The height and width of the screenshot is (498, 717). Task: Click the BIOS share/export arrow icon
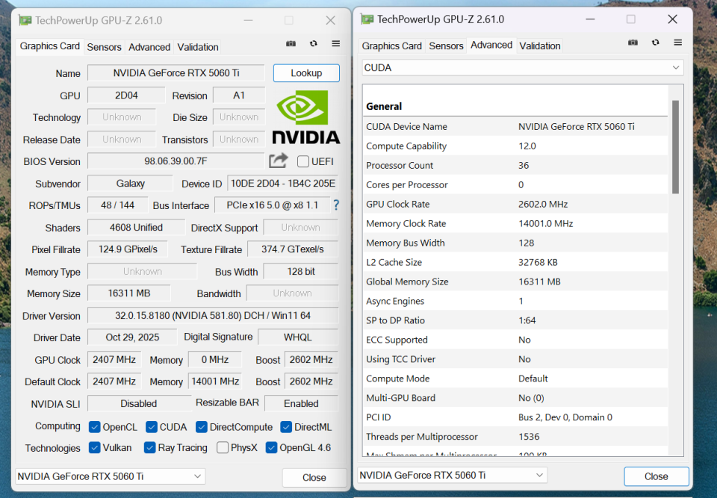(x=279, y=161)
